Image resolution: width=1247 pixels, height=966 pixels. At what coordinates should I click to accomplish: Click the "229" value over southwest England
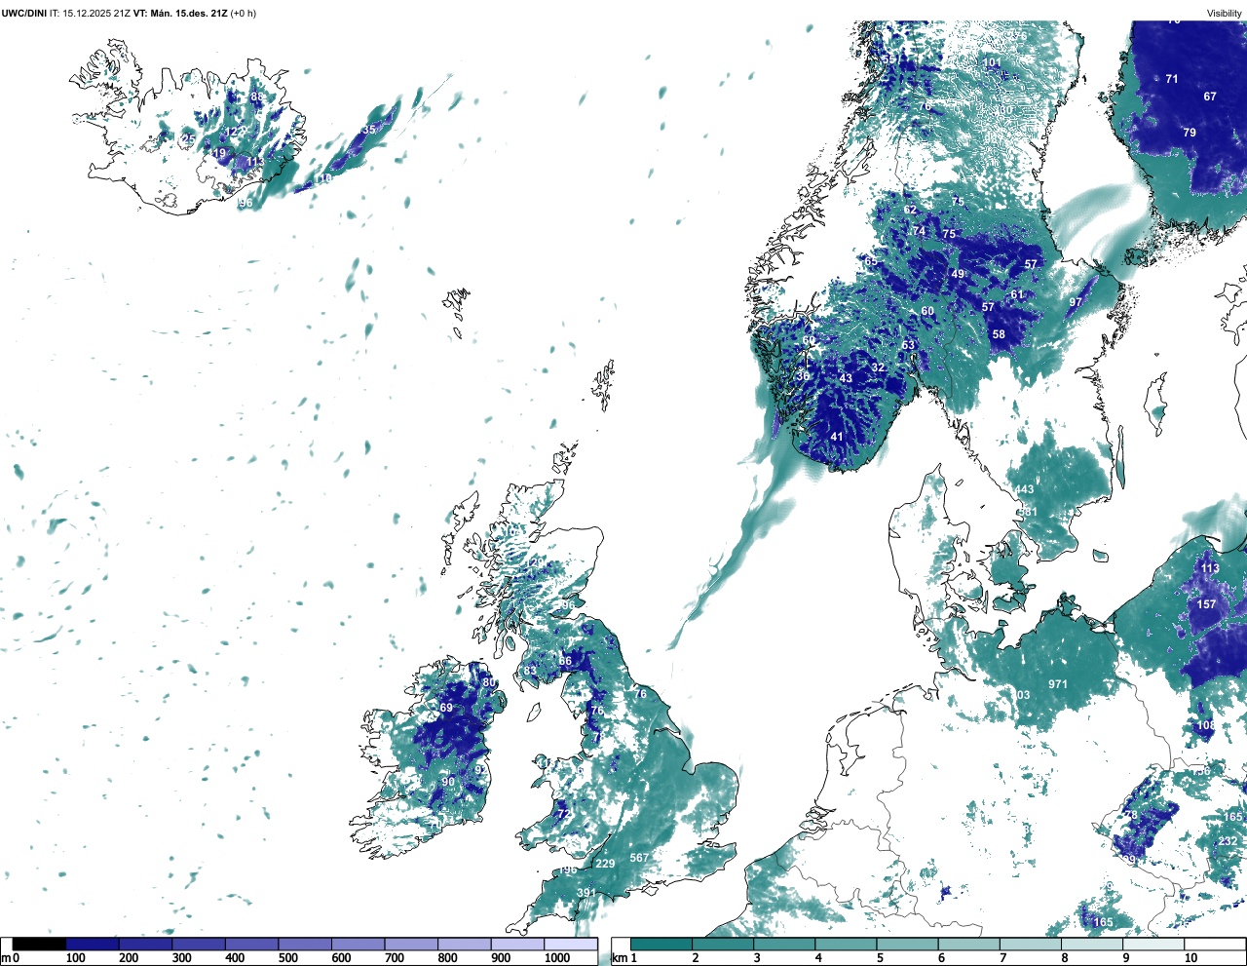(x=605, y=864)
